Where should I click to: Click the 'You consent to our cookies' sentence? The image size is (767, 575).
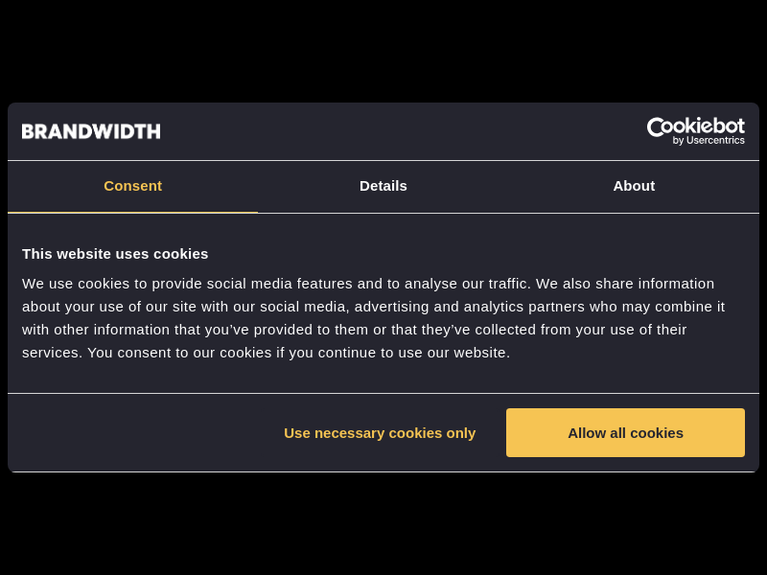click(297, 353)
